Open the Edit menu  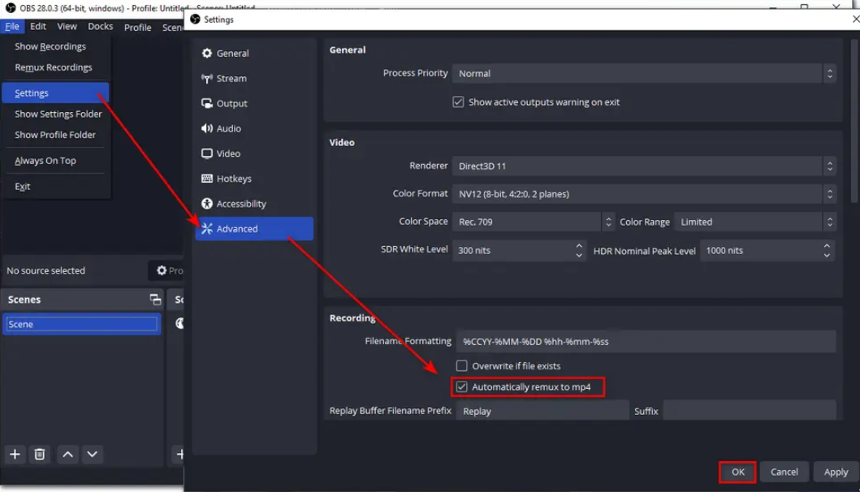click(x=38, y=26)
